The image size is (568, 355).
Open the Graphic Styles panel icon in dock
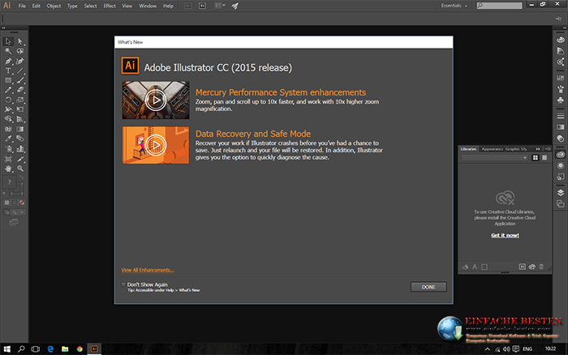pos(561,177)
